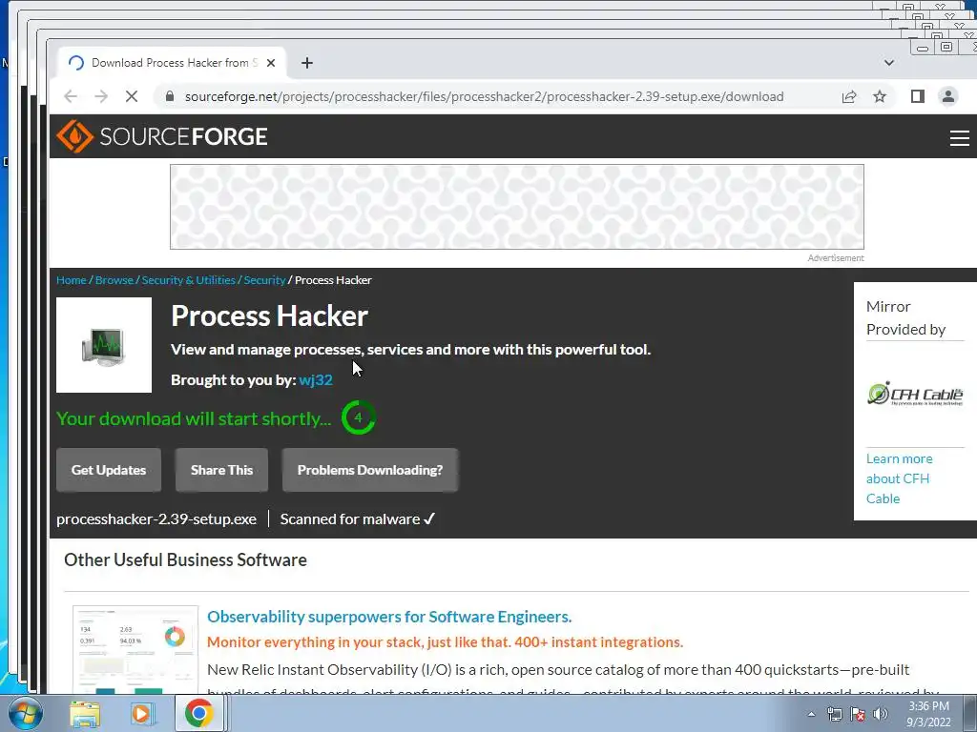
Task: Click the Process Hacker title heading
Action: coord(269,316)
